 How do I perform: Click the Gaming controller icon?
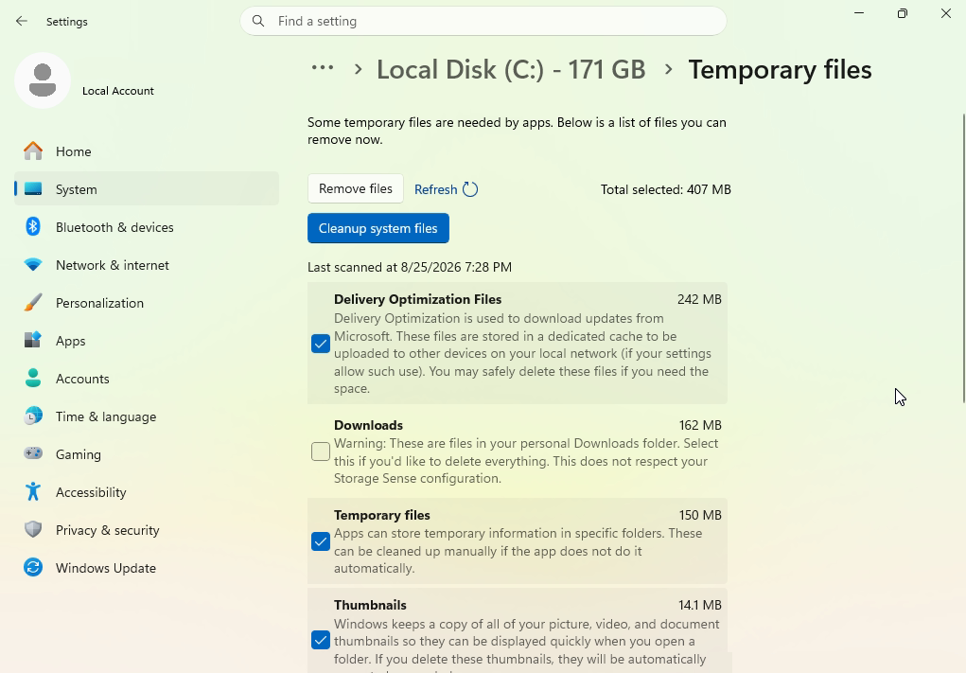coord(33,453)
